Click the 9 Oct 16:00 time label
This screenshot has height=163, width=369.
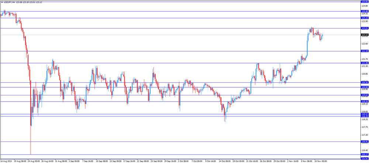click(x=211, y=162)
